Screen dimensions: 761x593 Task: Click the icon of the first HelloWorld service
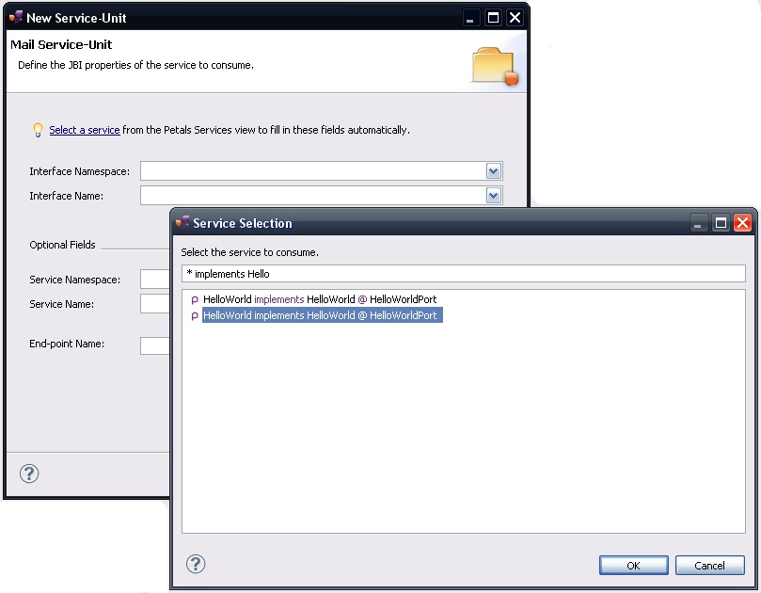click(x=195, y=300)
